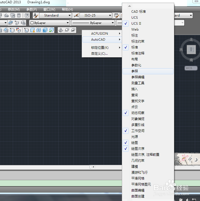Enable the 标注 toolbar
Viewport: 200px width, 201px height.
coord(148,35)
